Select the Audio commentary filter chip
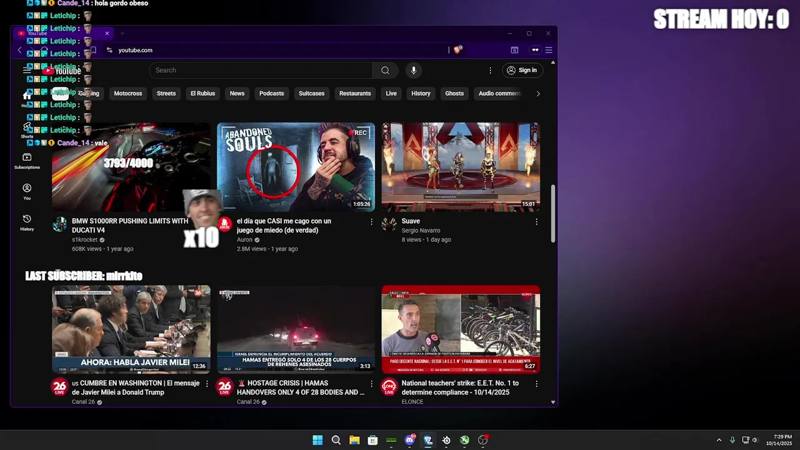Image resolution: width=800 pixels, height=450 pixels. coord(499,93)
